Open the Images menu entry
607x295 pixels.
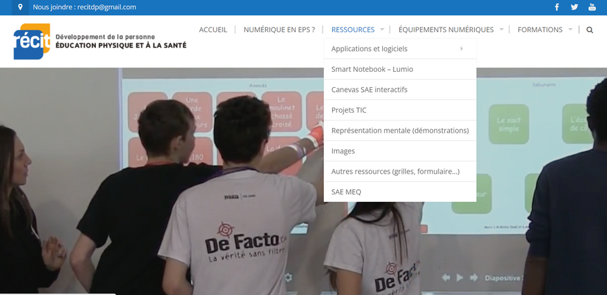[x=343, y=151]
